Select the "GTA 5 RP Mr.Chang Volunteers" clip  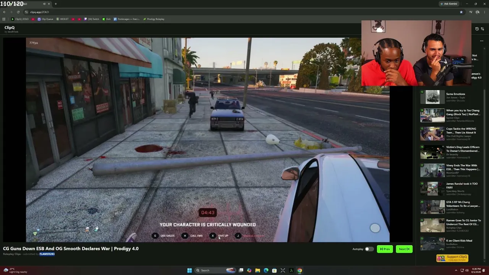click(x=452, y=207)
